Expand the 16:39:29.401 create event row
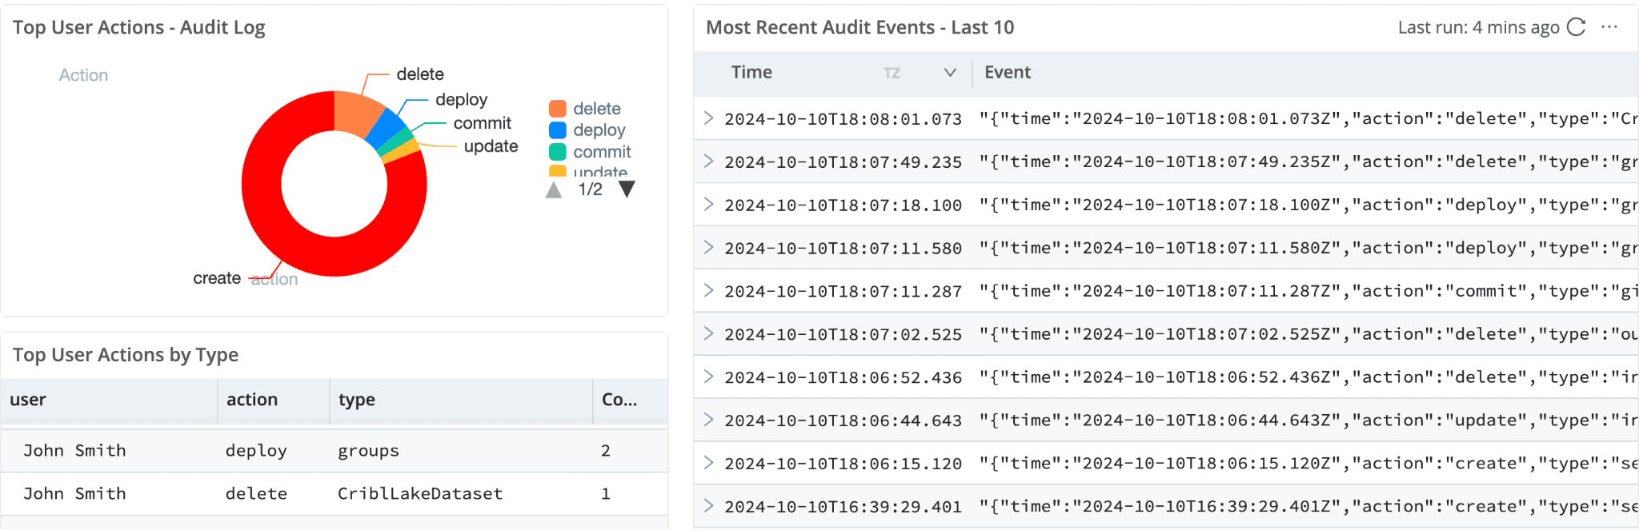The height and width of the screenshot is (530, 1639). click(x=708, y=506)
